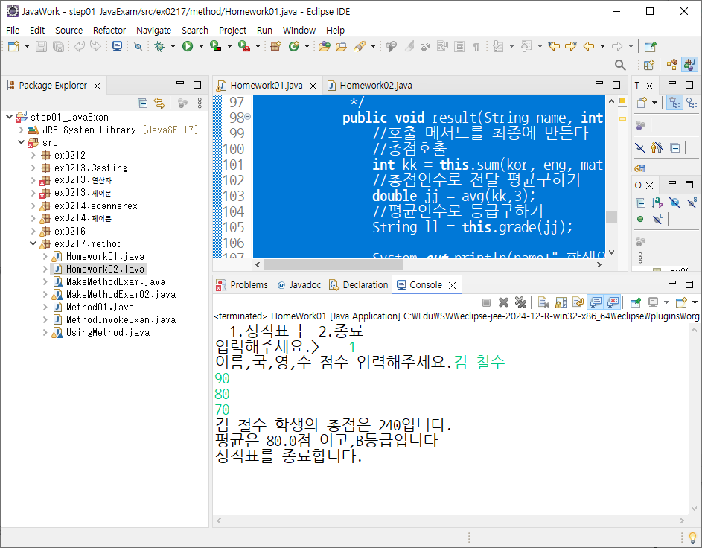Open the Debug button dropdown arrow
702x548 pixels.
point(173,46)
